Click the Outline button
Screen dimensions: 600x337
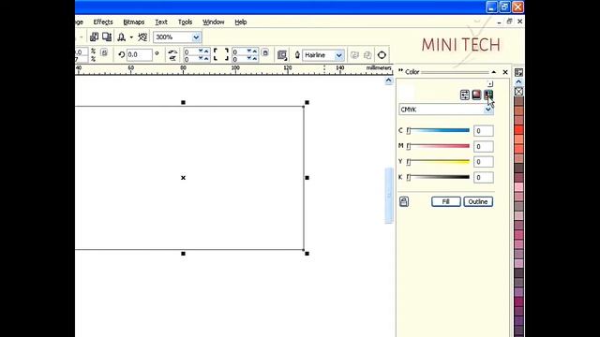478,202
